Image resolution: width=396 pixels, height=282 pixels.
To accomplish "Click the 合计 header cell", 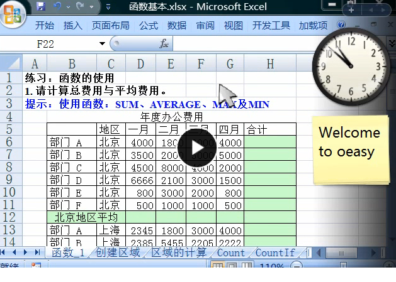I will (270, 129).
